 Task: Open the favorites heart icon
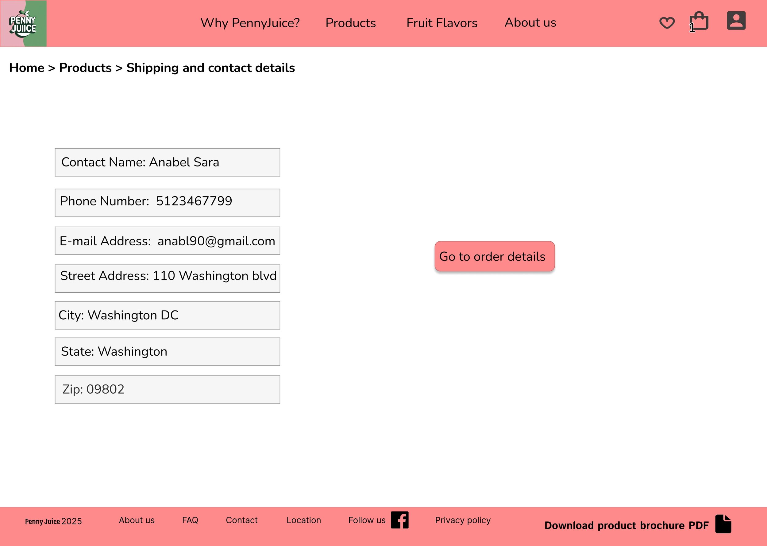667,23
